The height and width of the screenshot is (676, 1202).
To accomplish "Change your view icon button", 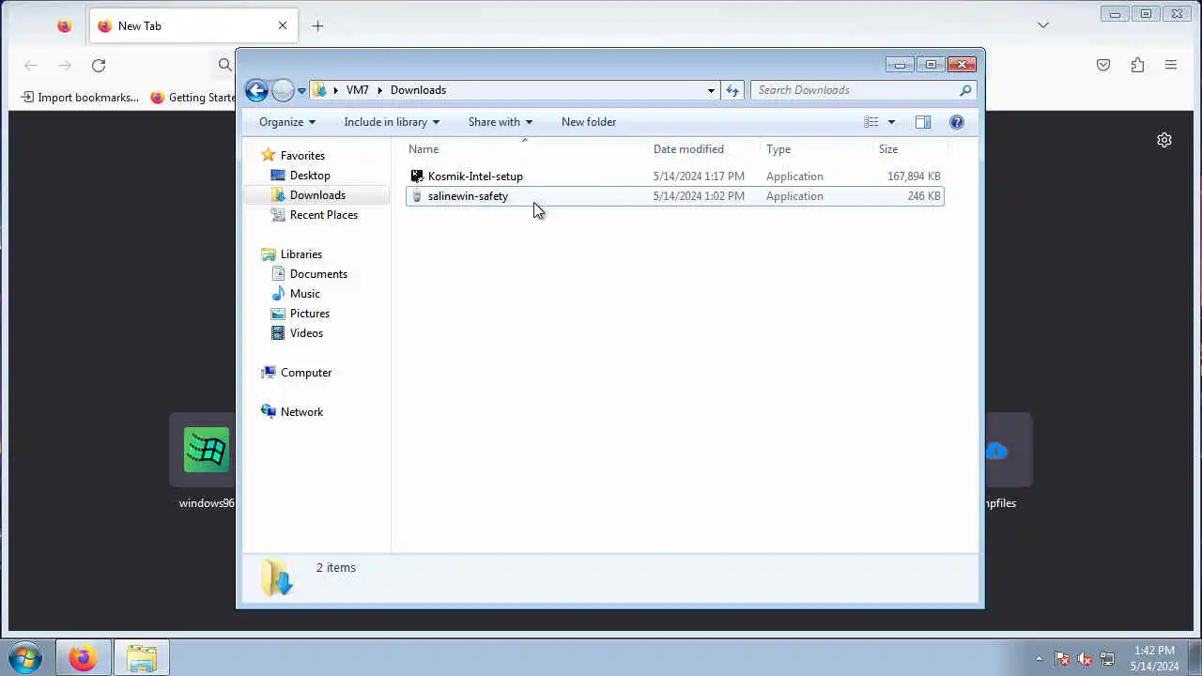I will pos(871,122).
